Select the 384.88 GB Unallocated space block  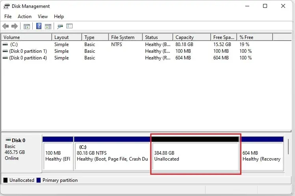click(196, 156)
